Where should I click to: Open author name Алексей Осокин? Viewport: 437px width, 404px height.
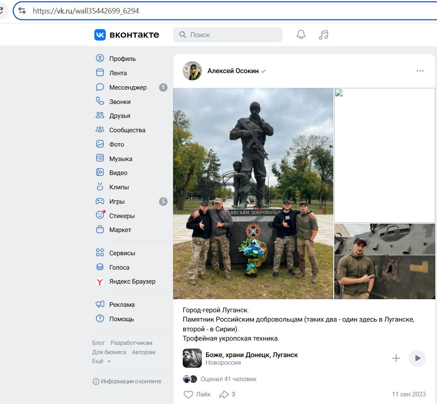point(233,71)
